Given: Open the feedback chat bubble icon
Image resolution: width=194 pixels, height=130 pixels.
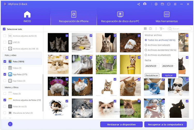Looking at the screenshot, I should [169, 4].
